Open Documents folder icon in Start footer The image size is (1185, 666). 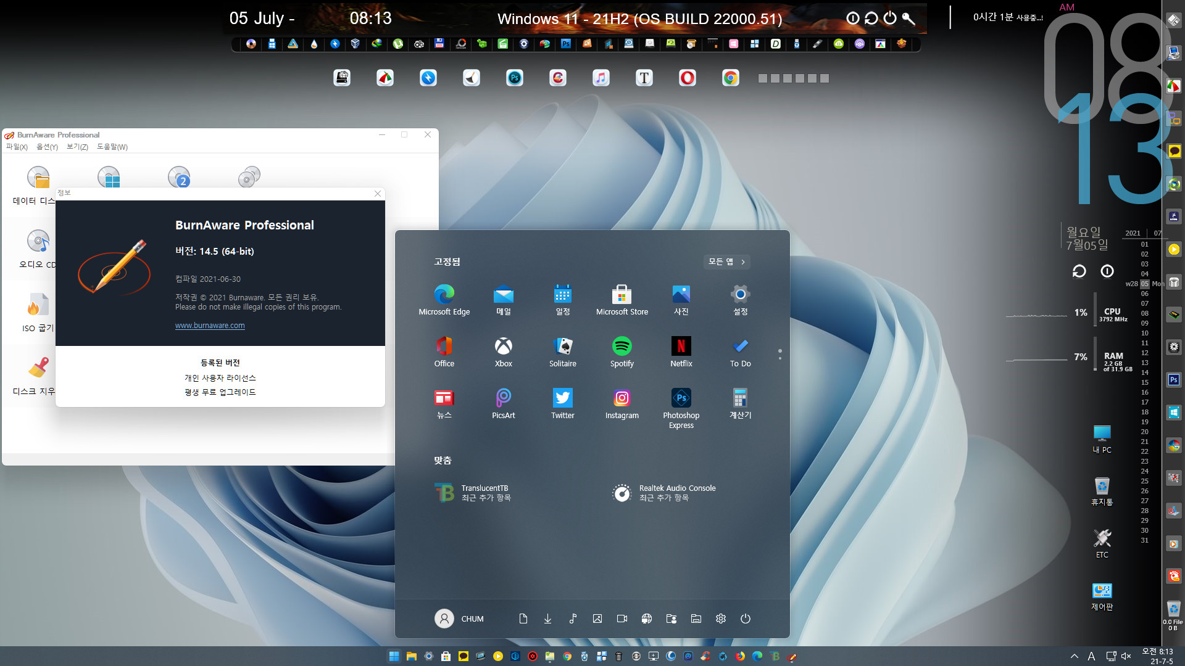click(523, 619)
